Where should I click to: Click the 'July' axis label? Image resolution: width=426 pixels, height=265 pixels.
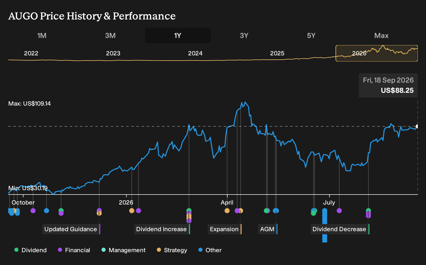coord(329,202)
